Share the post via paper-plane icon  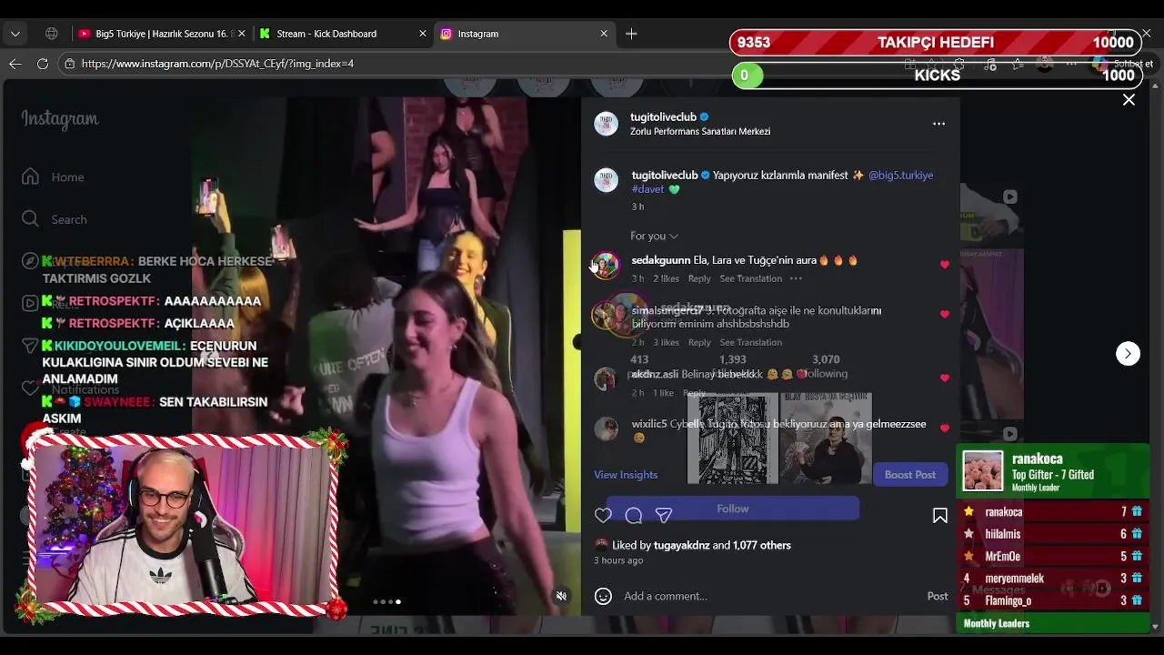tap(664, 516)
